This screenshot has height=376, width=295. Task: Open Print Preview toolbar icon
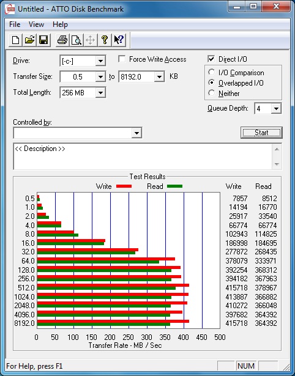pos(77,40)
